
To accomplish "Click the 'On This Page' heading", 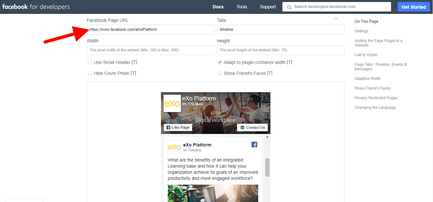I will tap(366, 22).
